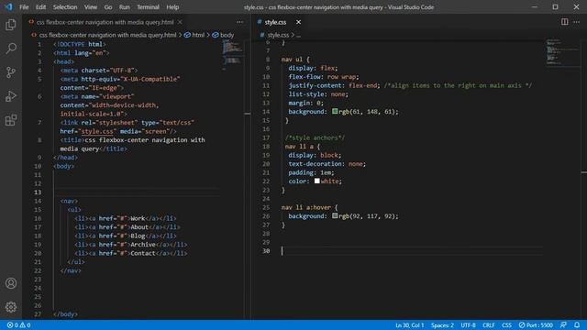Open the Accounts icon in activity bar
The image size is (587, 330).
click(11, 283)
